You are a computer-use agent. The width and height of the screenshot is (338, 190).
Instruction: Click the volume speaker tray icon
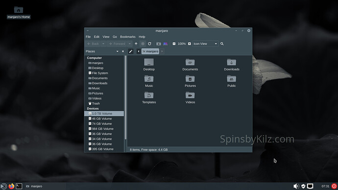pyautogui.click(x=296, y=186)
